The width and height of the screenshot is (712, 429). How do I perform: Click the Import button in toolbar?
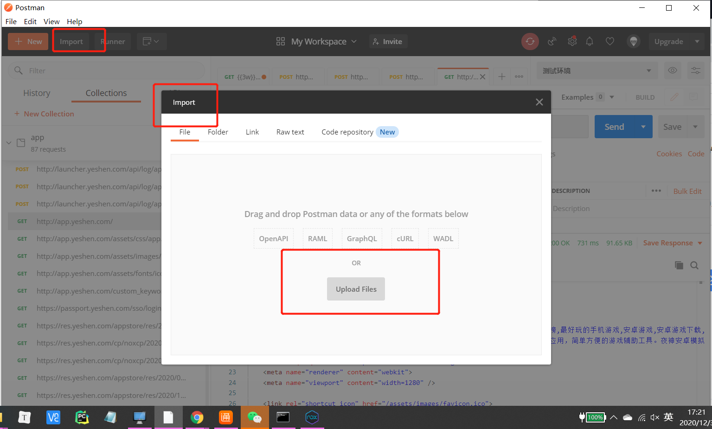point(71,41)
